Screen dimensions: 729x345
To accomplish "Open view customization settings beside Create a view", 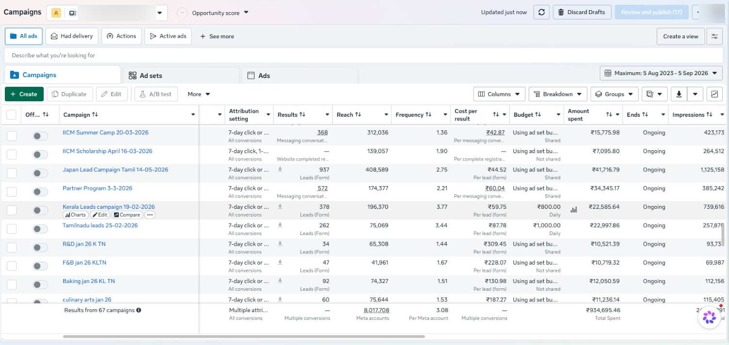I will click(x=714, y=36).
